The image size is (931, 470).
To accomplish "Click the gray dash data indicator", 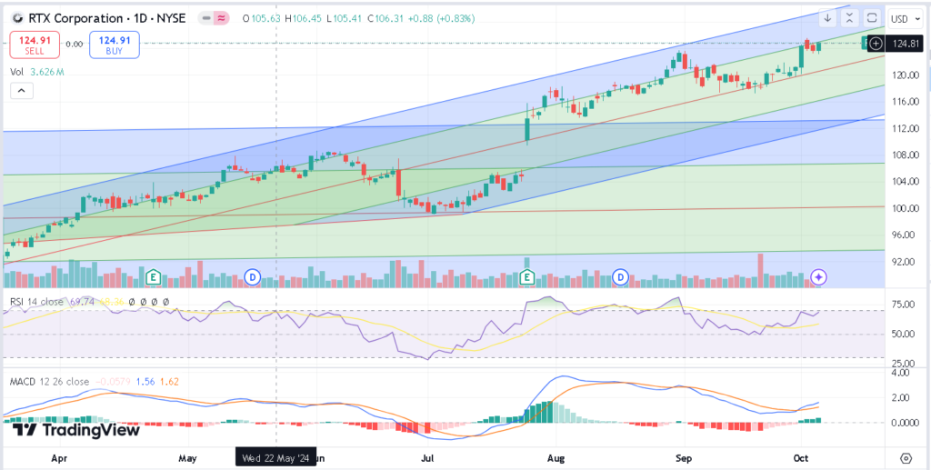I will pyautogui.click(x=206, y=18).
